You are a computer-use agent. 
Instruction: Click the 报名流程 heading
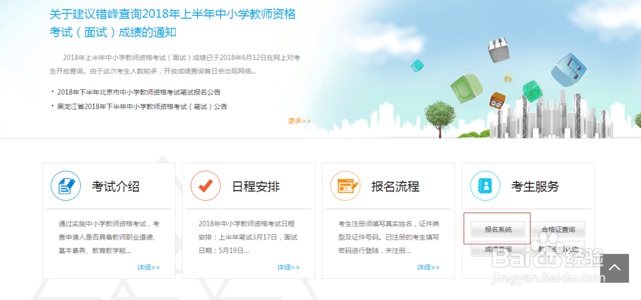[395, 187]
